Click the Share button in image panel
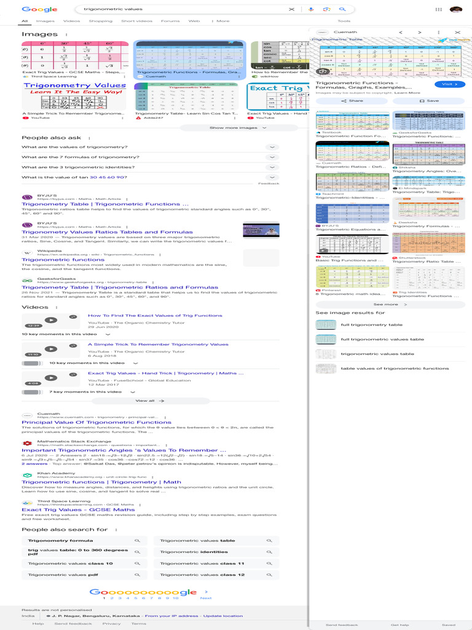 click(352, 101)
